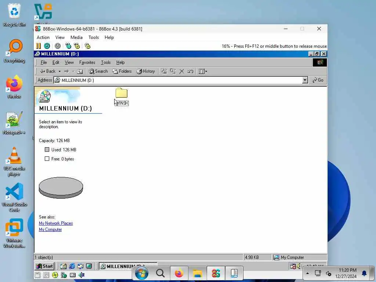The width and height of the screenshot is (376, 282).
Task: Open the Explorer File menu
Action: click(x=44, y=62)
